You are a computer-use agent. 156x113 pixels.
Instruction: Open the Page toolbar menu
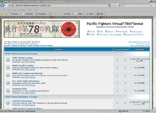point(79,14)
